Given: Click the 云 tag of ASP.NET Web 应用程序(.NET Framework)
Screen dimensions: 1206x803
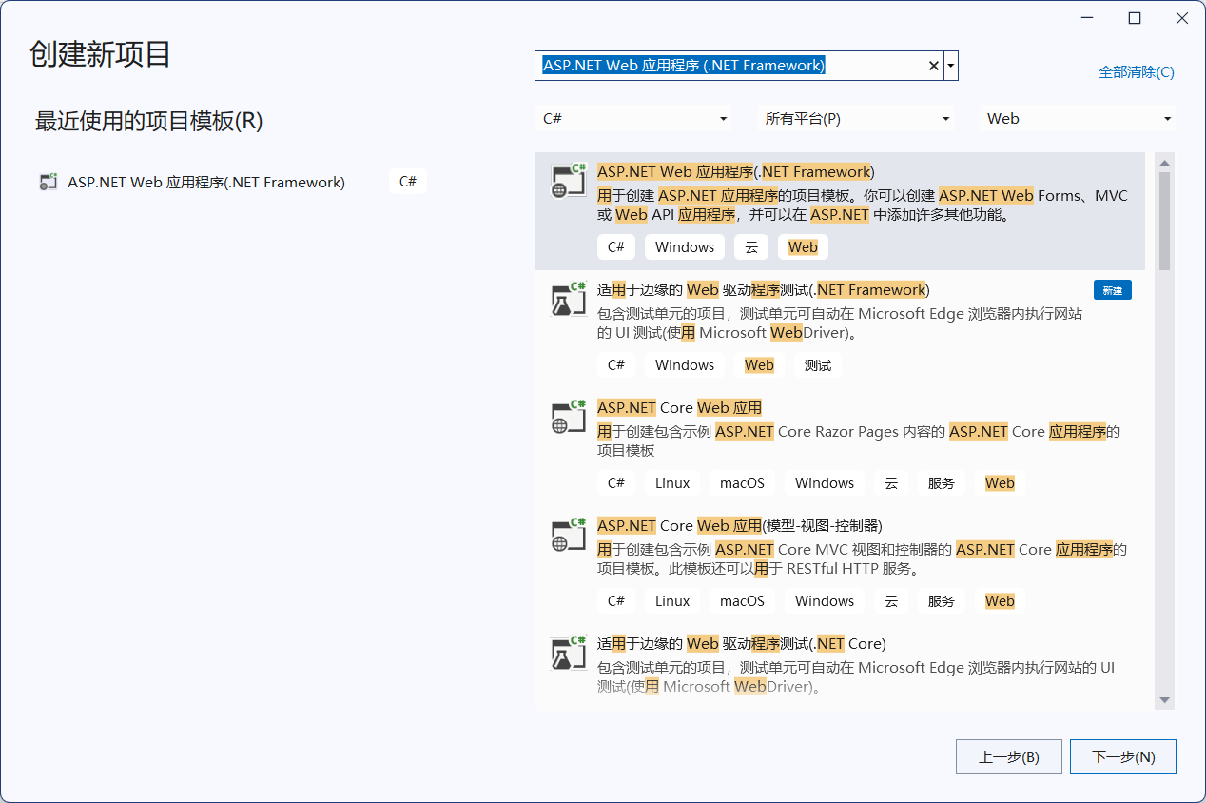Looking at the screenshot, I should coord(751,247).
